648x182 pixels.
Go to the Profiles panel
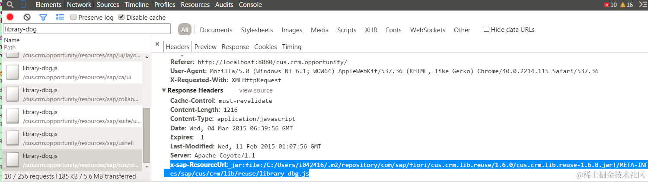(x=165, y=5)
